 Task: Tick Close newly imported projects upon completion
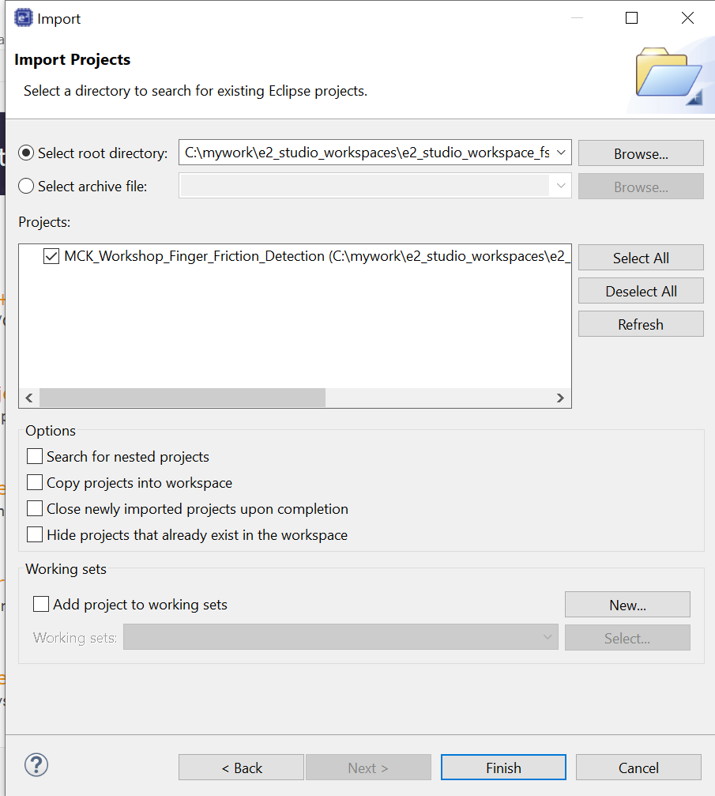pyautogui.click(x=35, y=508)
